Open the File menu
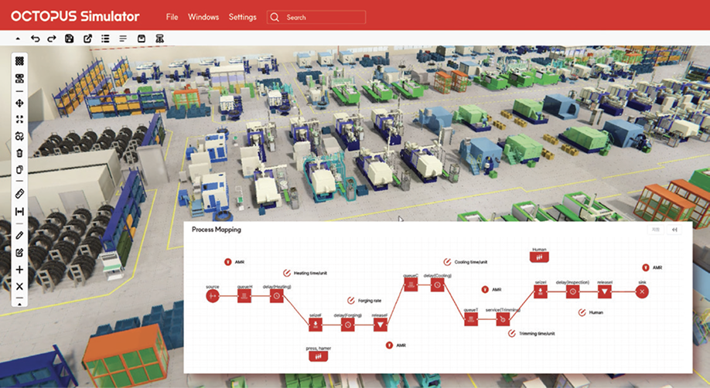The height and width of the screenshot is (388, 710). tap(172, 17)
